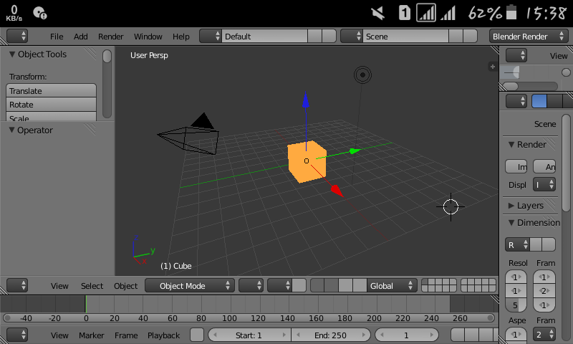
Task: Click the Scale button in Transform
Action: 51,117
